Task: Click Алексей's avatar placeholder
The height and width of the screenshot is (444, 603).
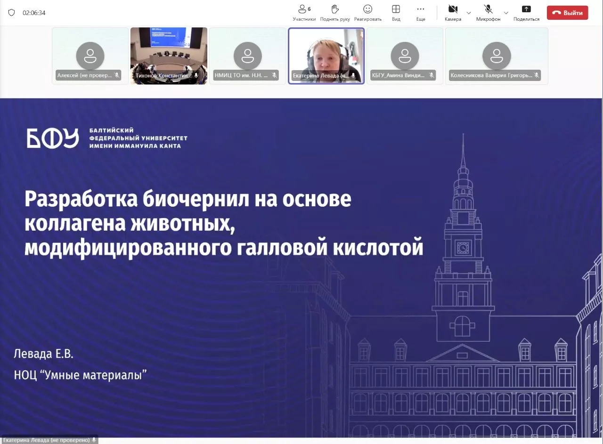Action: [90, 56]
